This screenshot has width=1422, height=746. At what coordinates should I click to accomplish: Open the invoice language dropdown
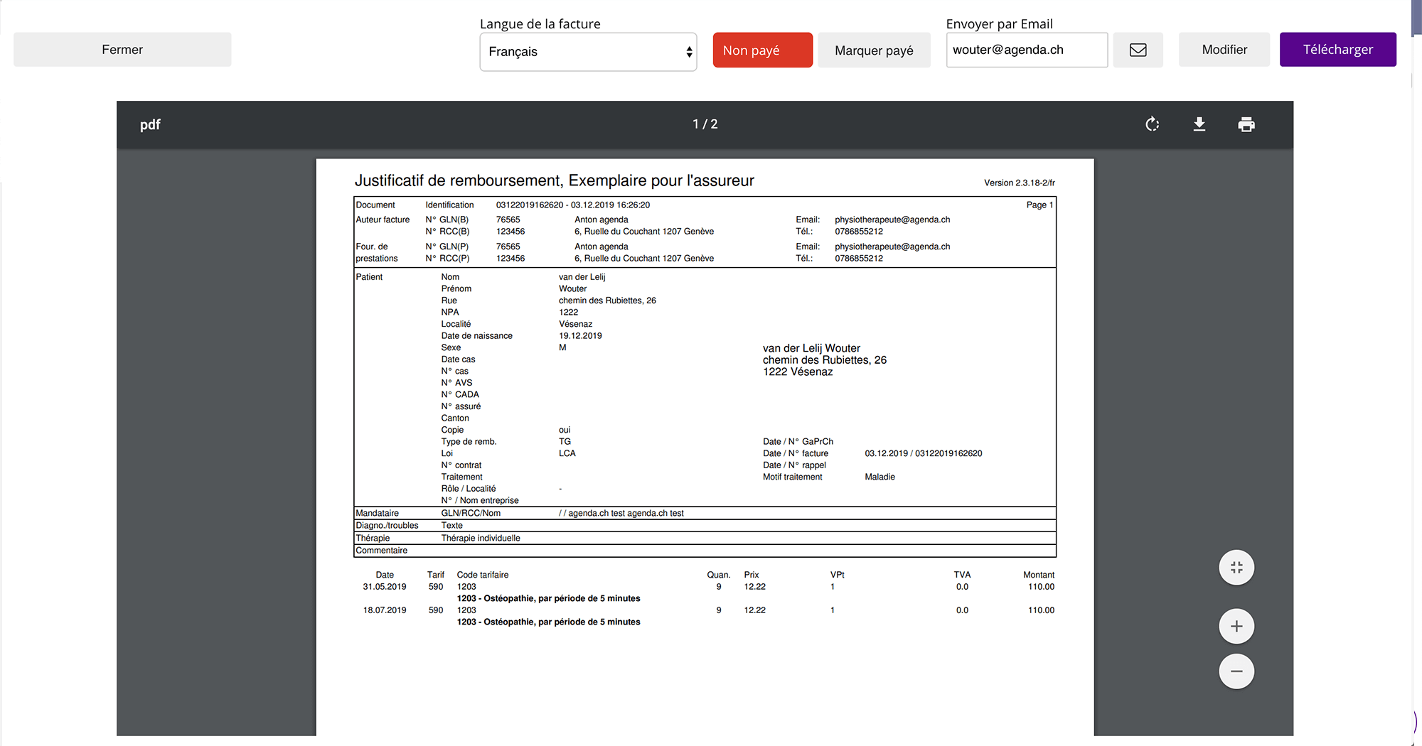pos(587,52)
